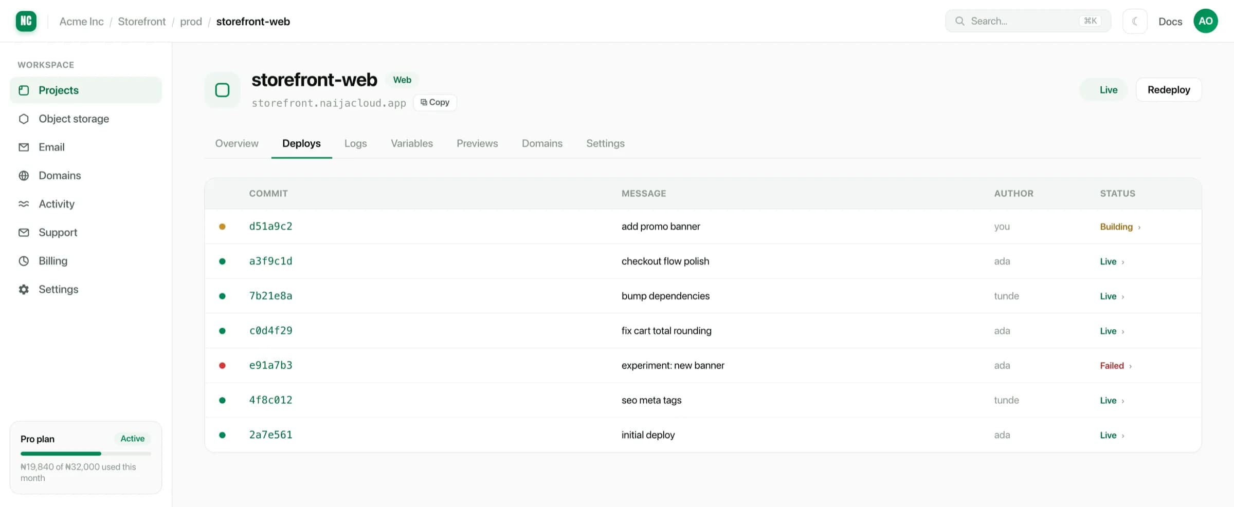This screenshot has height=507, width=1234.
Task: Click the Redeploy button
Action: point(1169,90)
